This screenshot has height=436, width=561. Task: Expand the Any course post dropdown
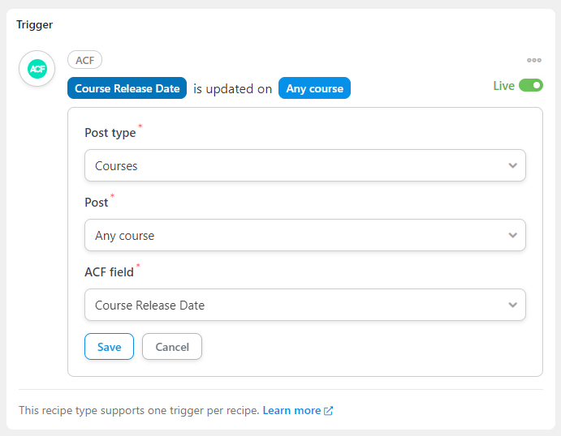point(305,235)
